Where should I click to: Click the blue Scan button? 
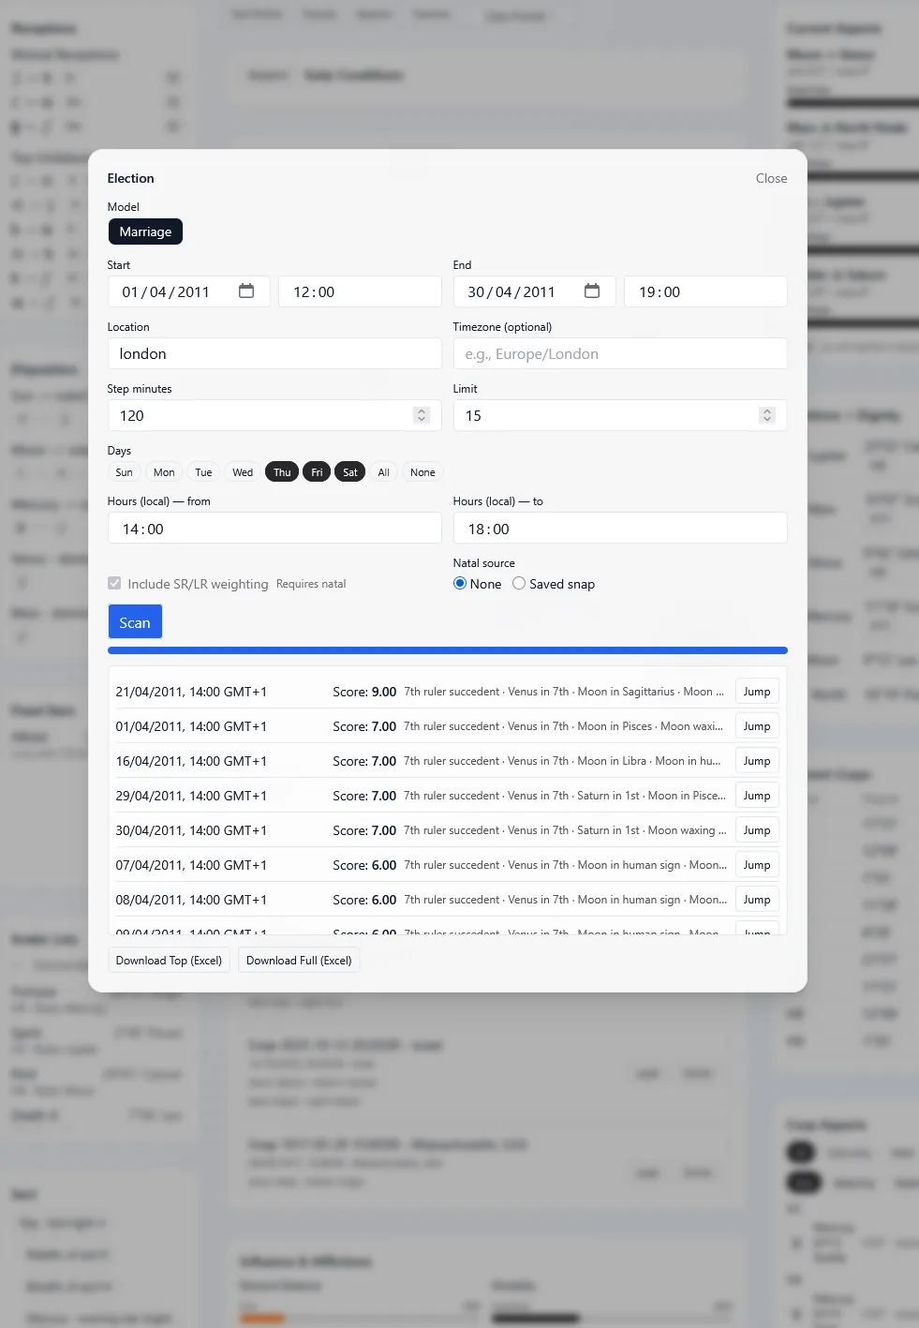(x=135, y=622)
